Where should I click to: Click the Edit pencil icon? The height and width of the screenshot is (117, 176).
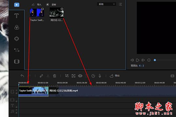(x=41, y=76)
